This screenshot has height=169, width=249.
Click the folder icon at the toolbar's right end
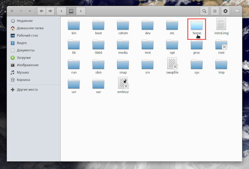(x=237, y=11)
